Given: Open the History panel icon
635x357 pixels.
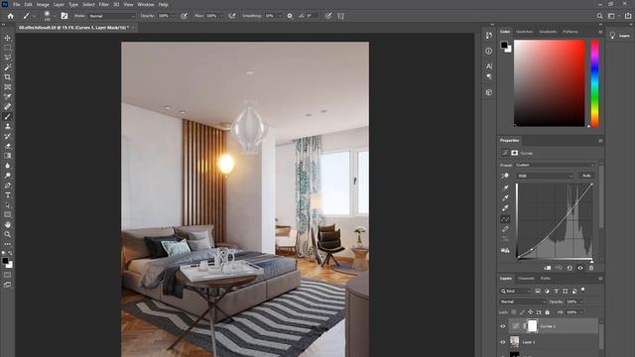Looking at the screenshot, I should (x=489, y=36).
